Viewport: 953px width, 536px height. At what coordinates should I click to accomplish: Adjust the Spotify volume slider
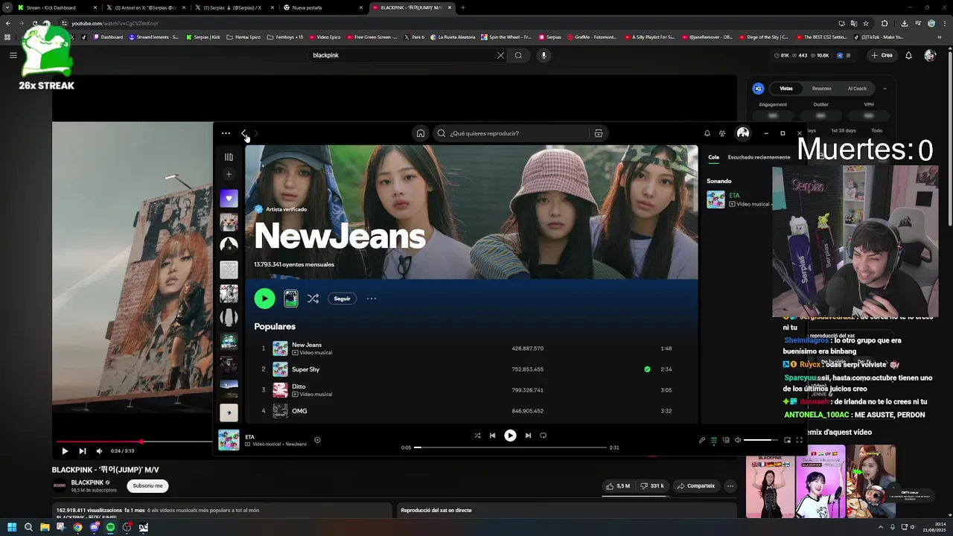coord(761,440)
